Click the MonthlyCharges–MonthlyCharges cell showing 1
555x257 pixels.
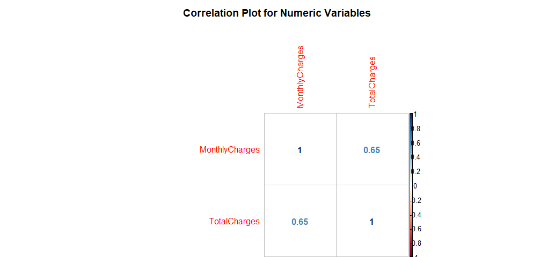click(300, 149)
